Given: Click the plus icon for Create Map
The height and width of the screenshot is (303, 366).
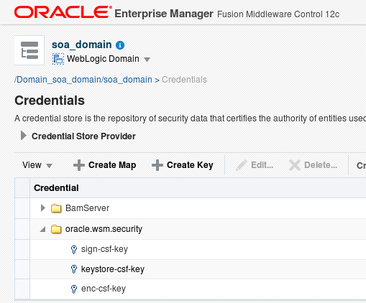Looking at the screenshot, I should [x=79, y=165].
